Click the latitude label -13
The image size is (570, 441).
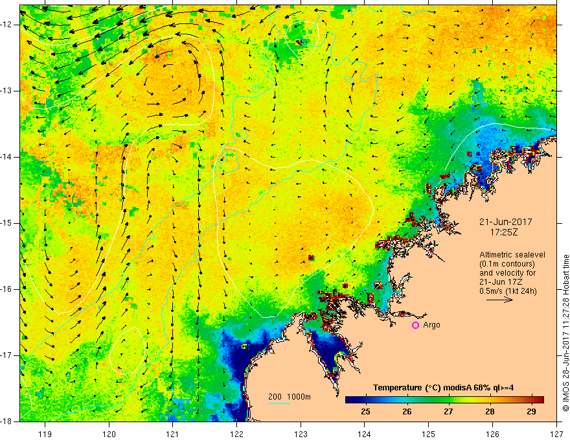point(6,91)
